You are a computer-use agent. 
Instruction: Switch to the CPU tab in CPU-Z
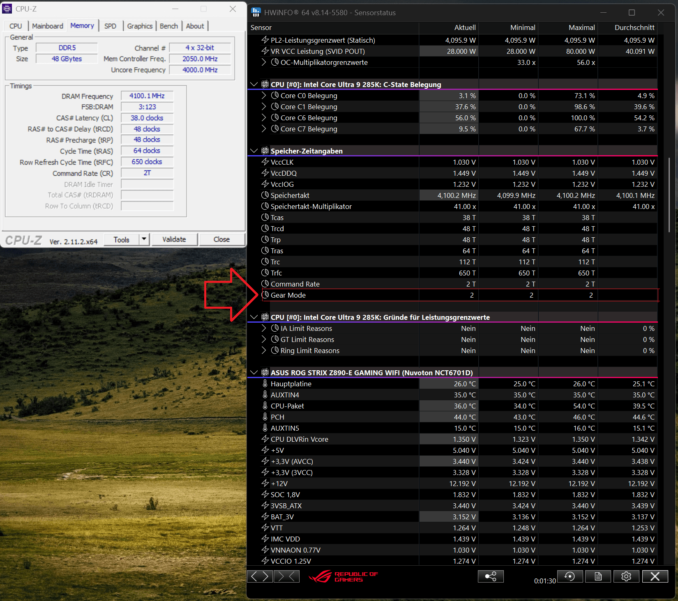click(x=16, y=26)
